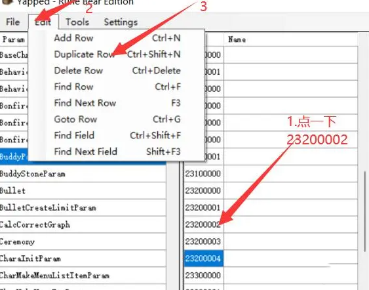Select the CalcCorrectGraph param
The width and height of the screenshot is (369, 290).
(x=83, y=225)
